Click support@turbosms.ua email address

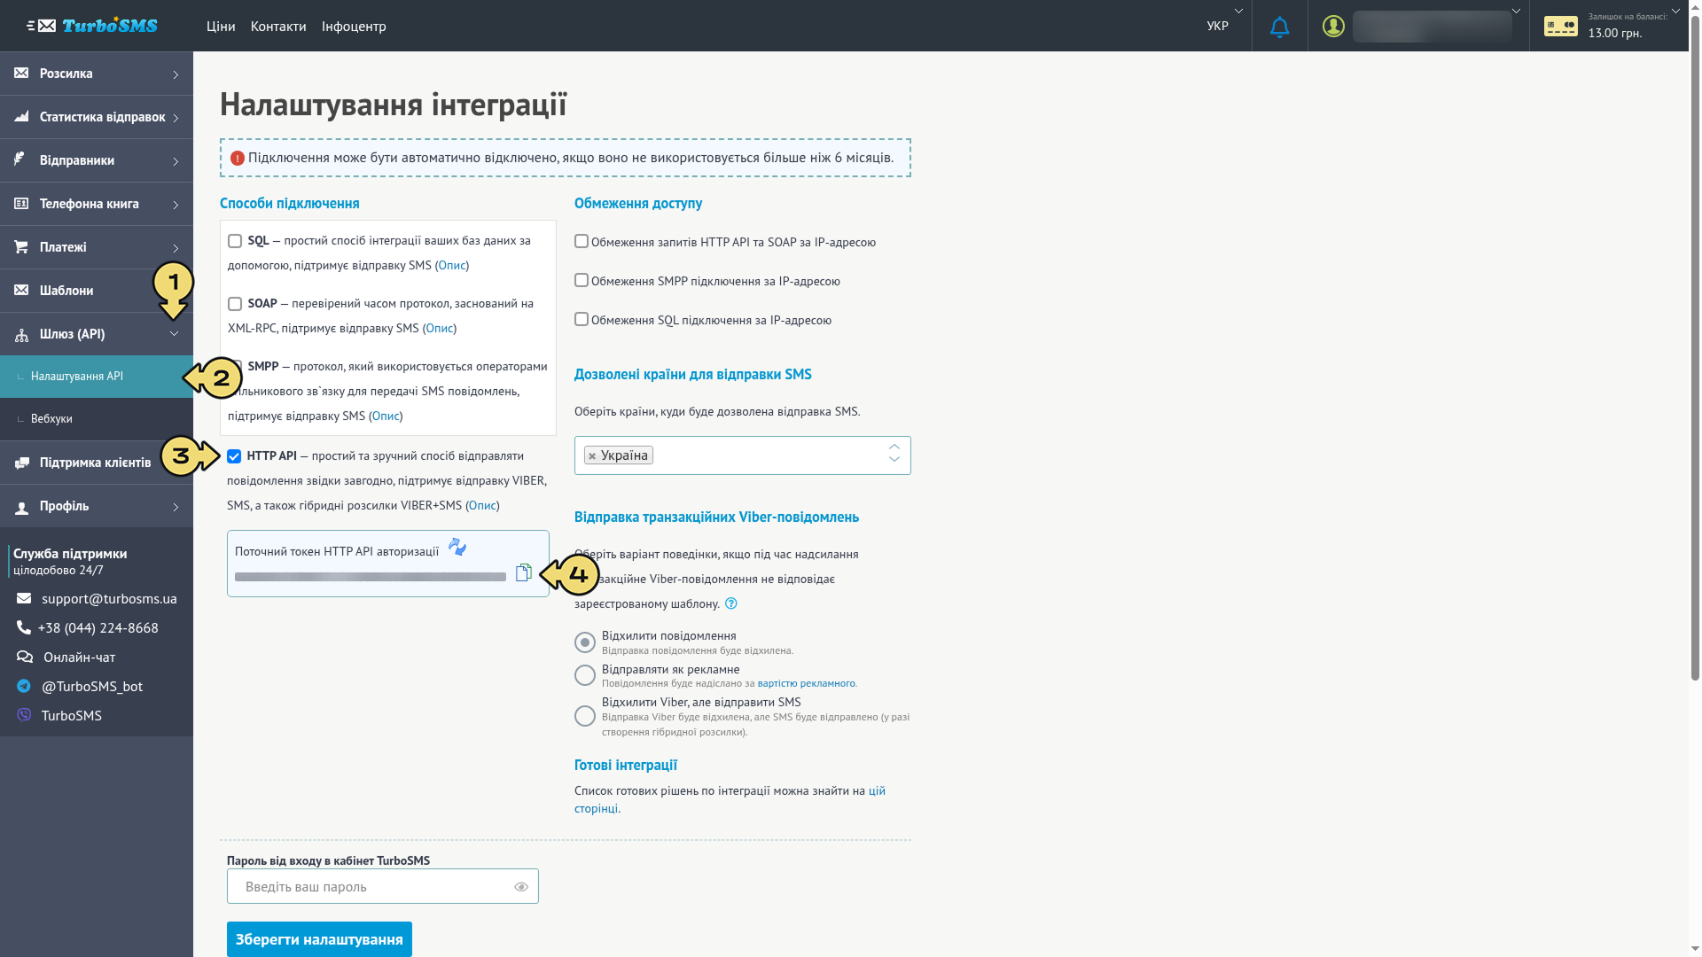click(109, 599)
